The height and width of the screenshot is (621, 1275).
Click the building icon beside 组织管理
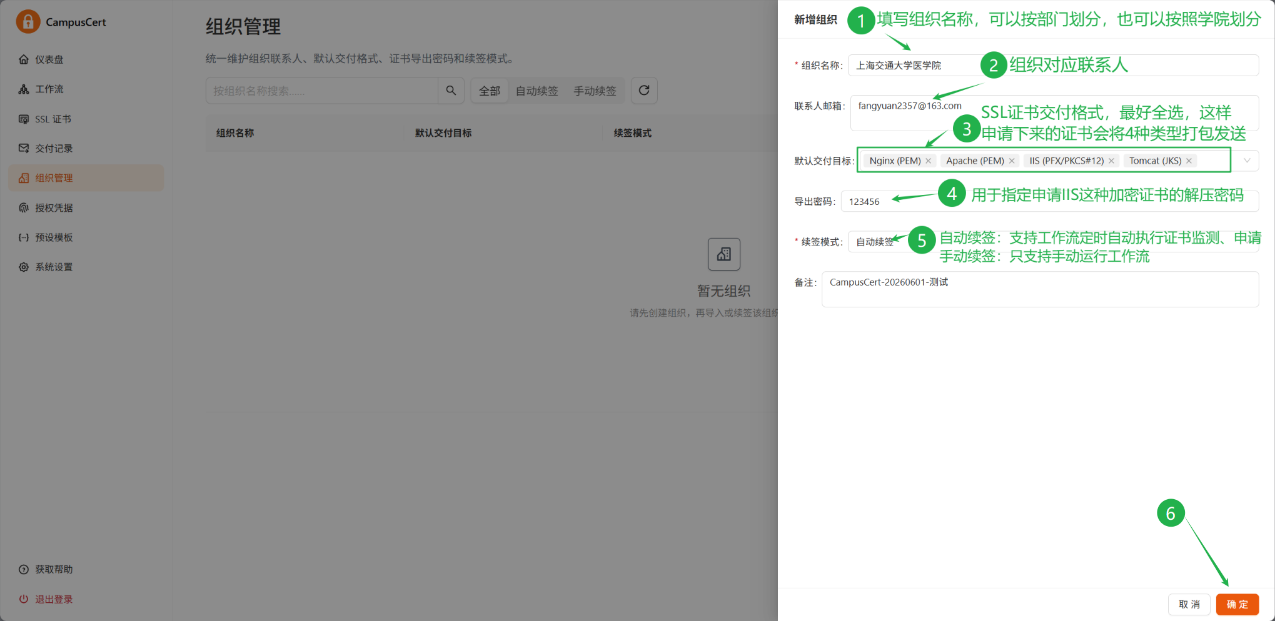point(24,178)
